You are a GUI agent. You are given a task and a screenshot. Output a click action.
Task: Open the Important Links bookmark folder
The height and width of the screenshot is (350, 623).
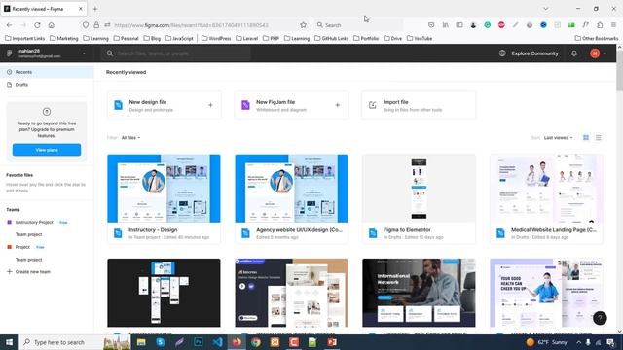[24, 38]
